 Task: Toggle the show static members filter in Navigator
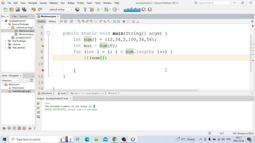coord(14,128)
